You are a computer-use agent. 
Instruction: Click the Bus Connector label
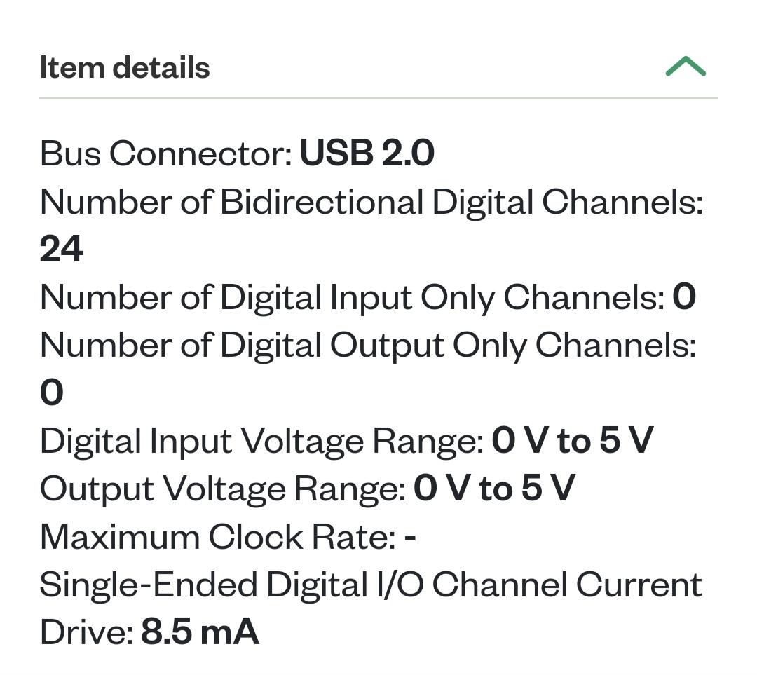(x=166, y=154)
